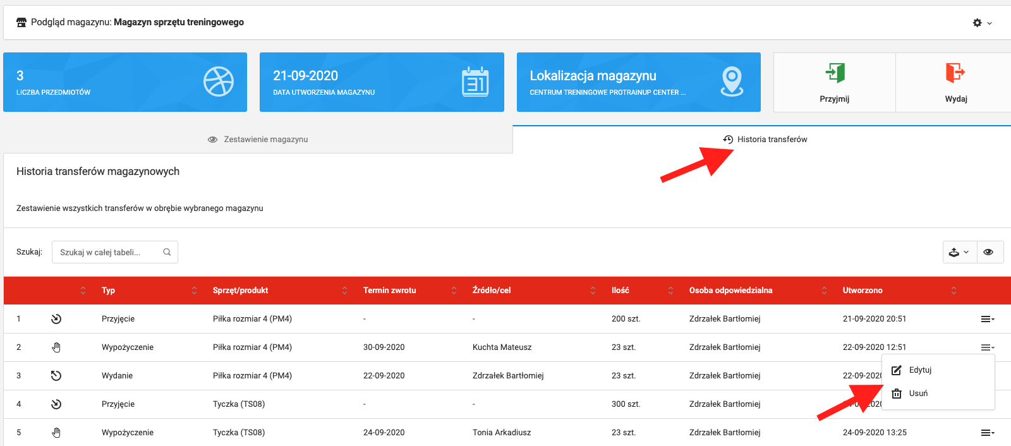Choose Usuń in the row menu
The height and width of the screenshot is (446, 1011).
pos(918,394)
